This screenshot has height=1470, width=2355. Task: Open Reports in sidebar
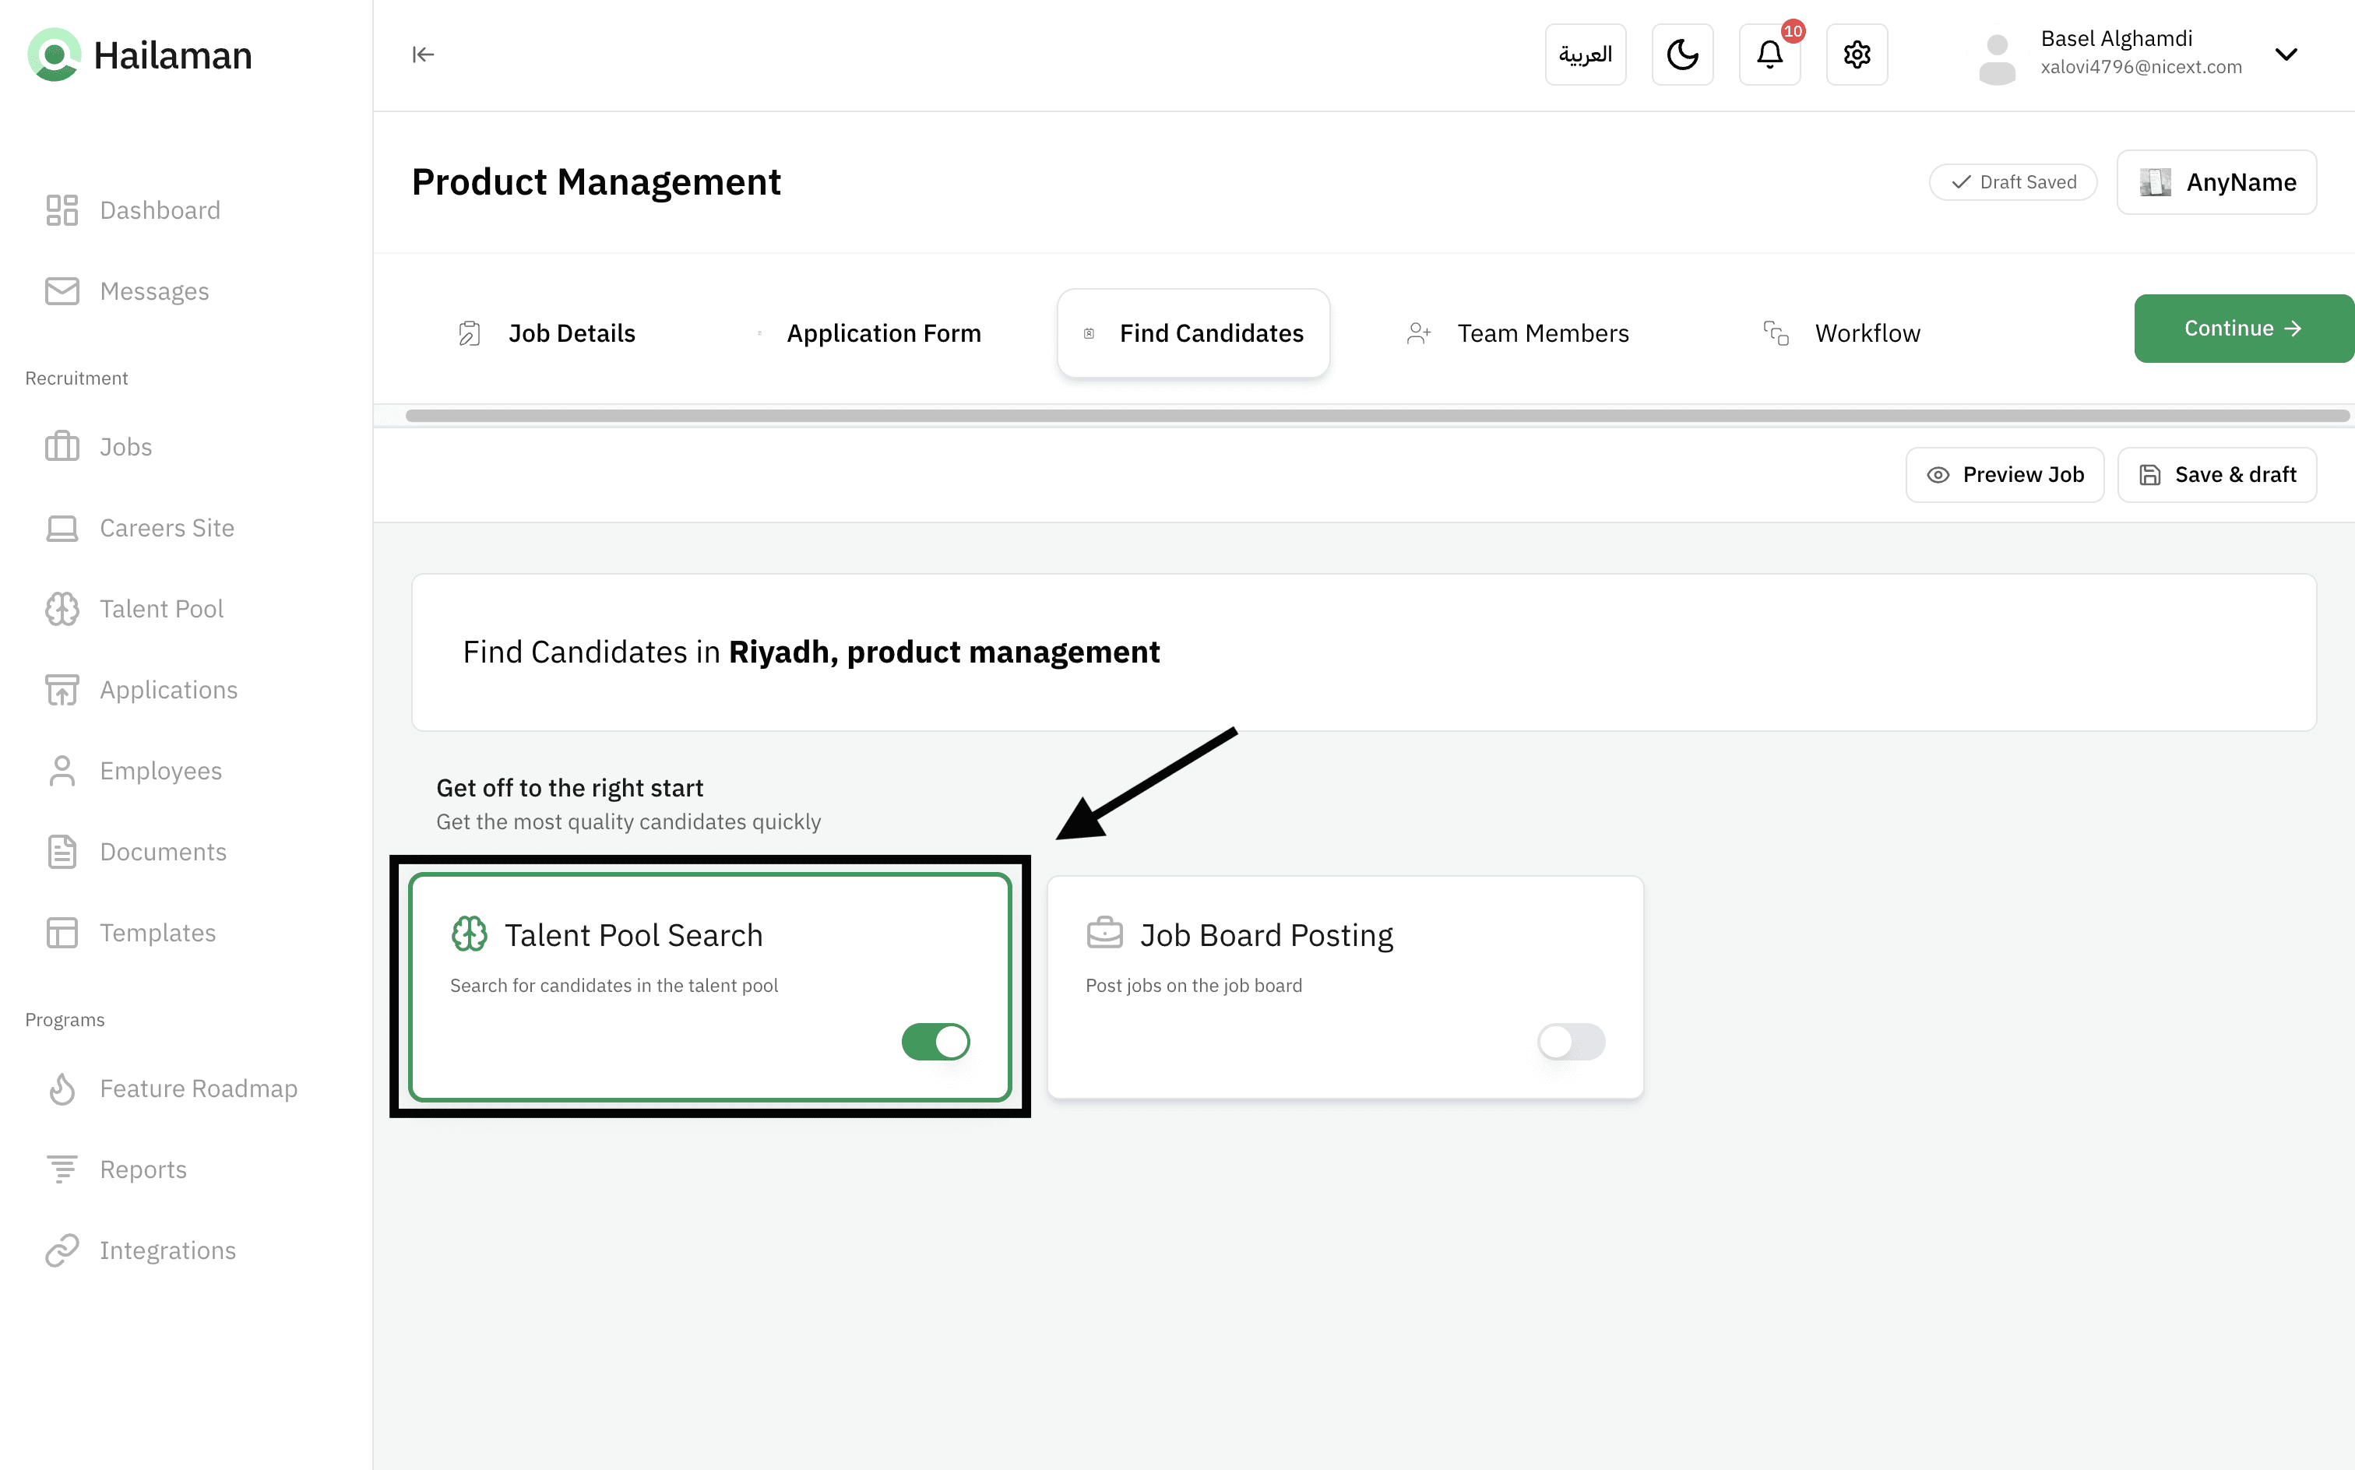pos(143,1169)
